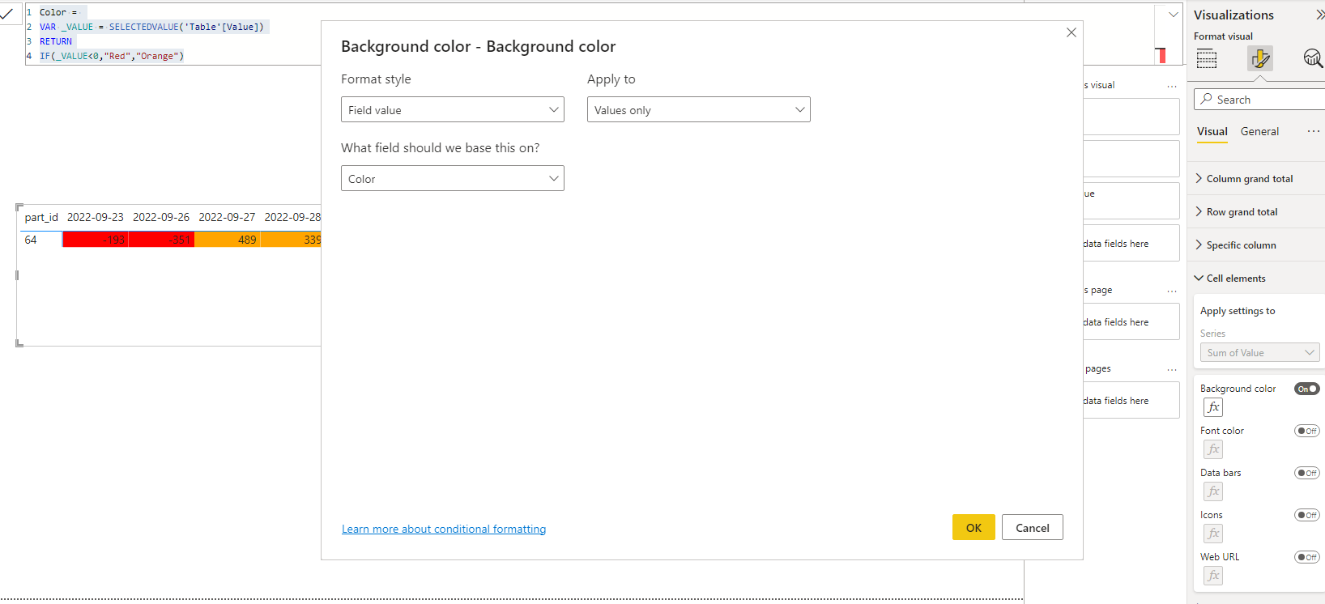Click the orange cell showing 489
Viewport: 1325px width, 604px height.
227,240
